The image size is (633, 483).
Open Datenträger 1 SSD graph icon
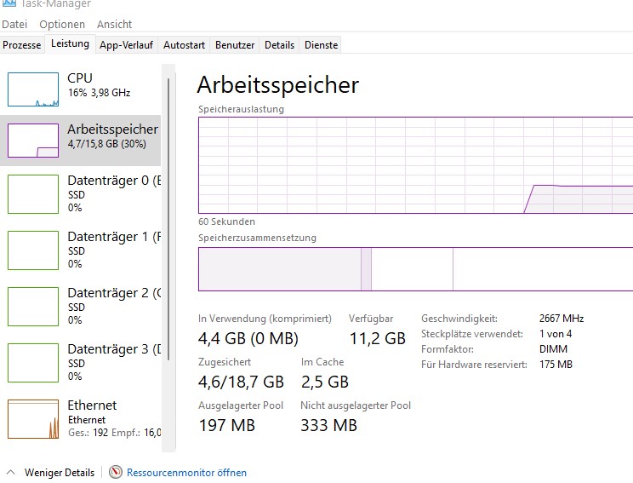pyautogui.click(x=33, y=250)
